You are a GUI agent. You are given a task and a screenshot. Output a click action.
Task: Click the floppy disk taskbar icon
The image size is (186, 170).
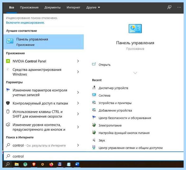[x=60, y=164]
